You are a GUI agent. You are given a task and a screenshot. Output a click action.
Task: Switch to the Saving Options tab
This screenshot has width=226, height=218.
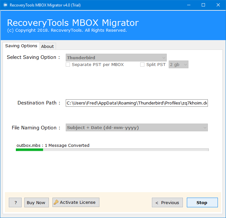21,46
